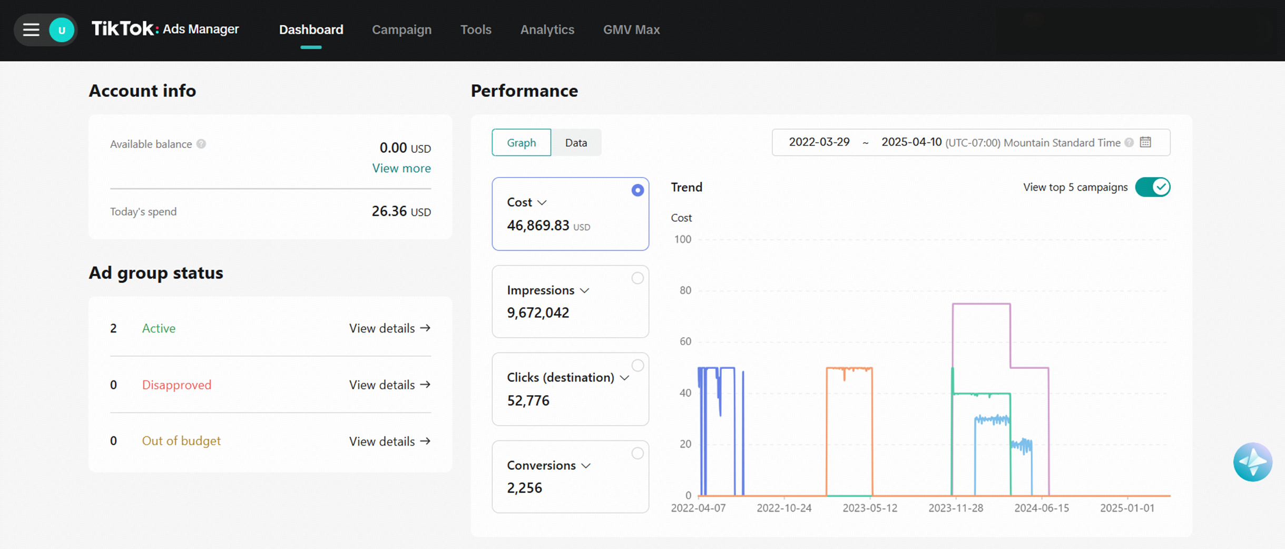1285x549 pixels.
Task: Click the start date 2022-03-29 field
Action: tap(819, 142)
